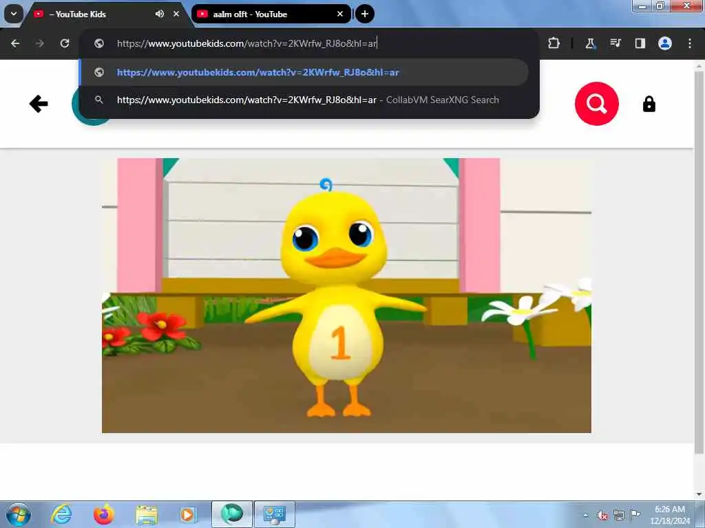Mute the YouTube Kids tab audio

[x=160, y=14]
